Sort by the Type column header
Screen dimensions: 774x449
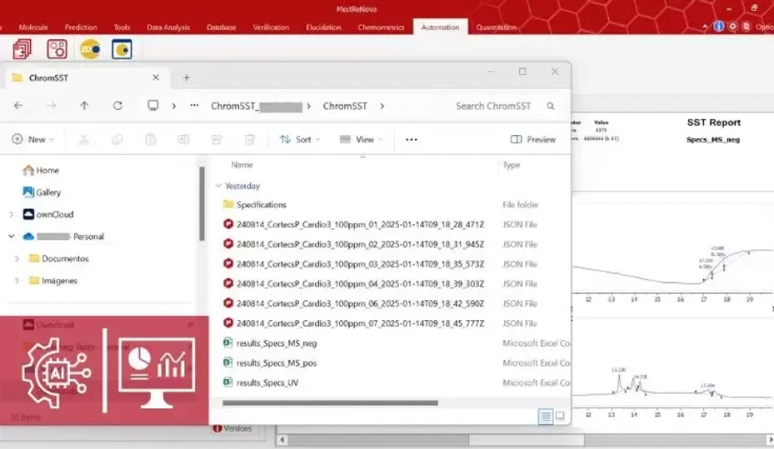point(512,165)
